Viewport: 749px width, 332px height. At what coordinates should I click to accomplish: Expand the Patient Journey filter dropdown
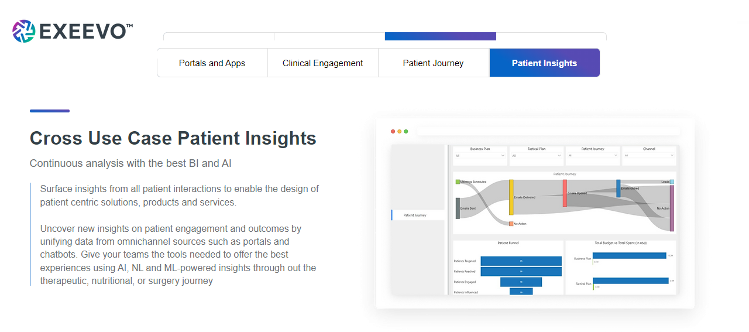[593, 156]
